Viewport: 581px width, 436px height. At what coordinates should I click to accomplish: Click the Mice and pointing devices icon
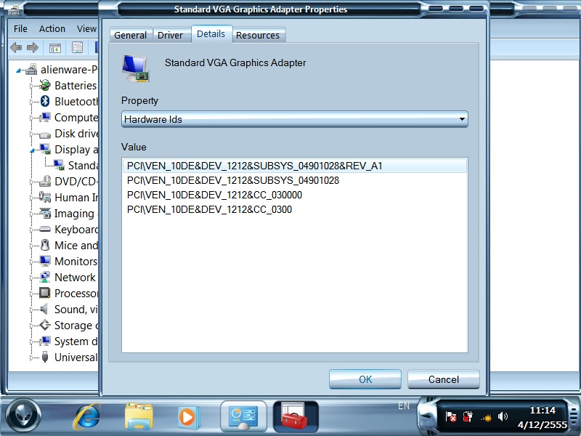45,245
